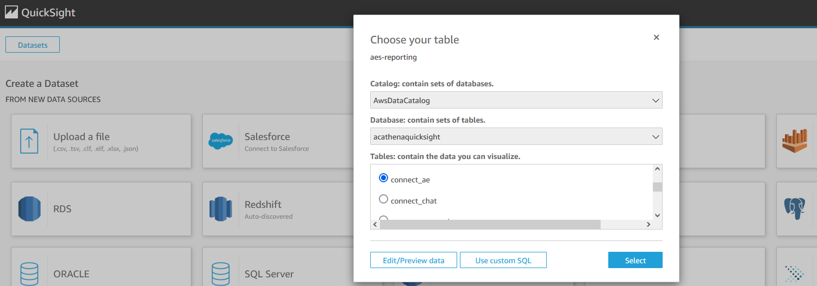Viewport: 817px width, 286px height.
Task: Open the Upload a file source icon
Action: (x=29, y=141)
